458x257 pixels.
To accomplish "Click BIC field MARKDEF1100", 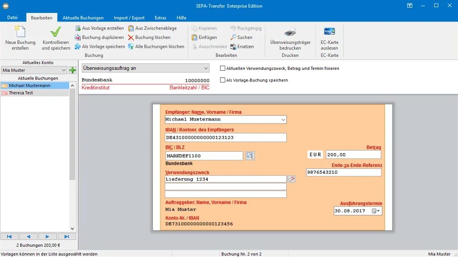I will [204, 156].
